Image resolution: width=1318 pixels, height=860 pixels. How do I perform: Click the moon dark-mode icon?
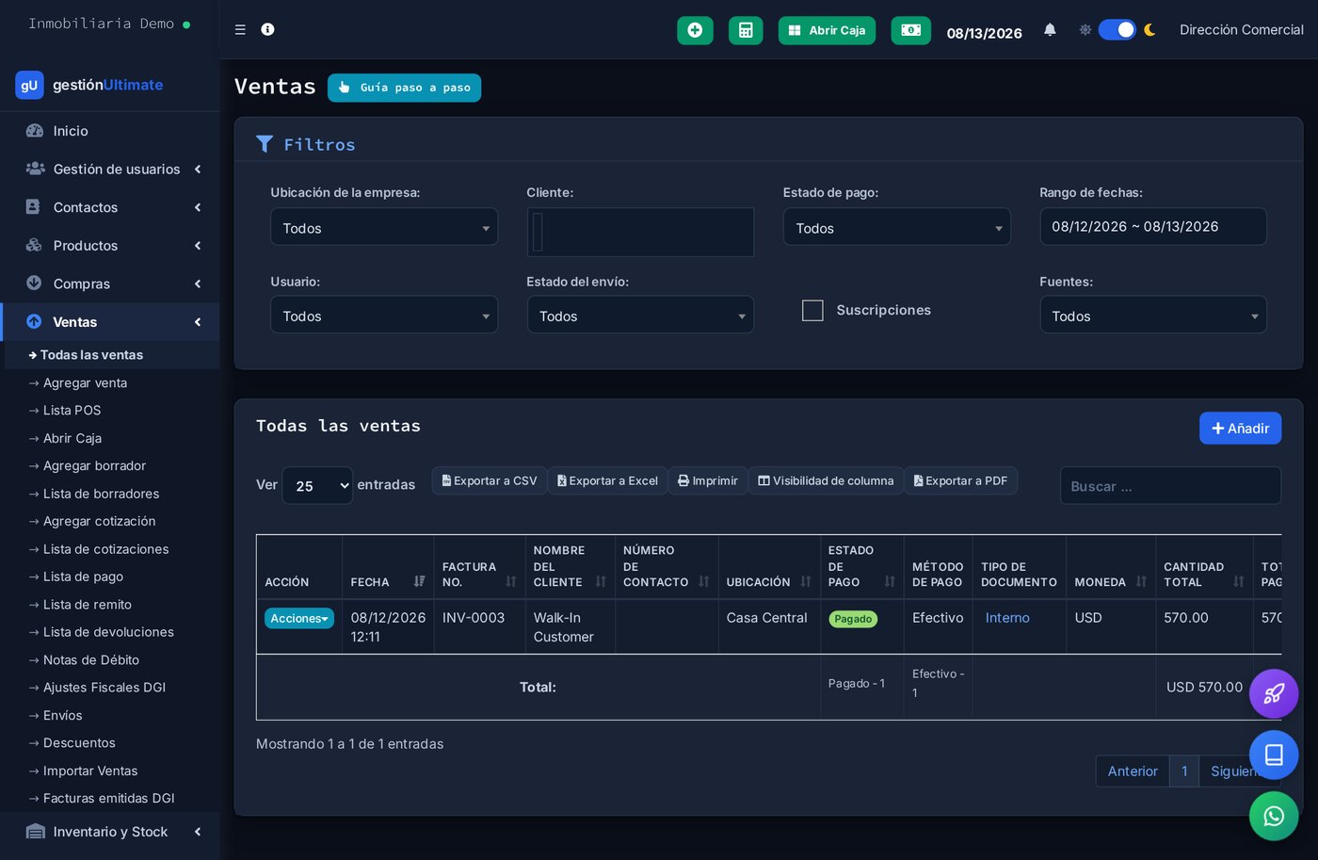1149,29
